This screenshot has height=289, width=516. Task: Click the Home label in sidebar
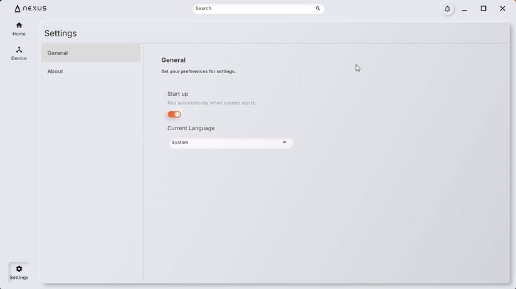tap(19, 34)
